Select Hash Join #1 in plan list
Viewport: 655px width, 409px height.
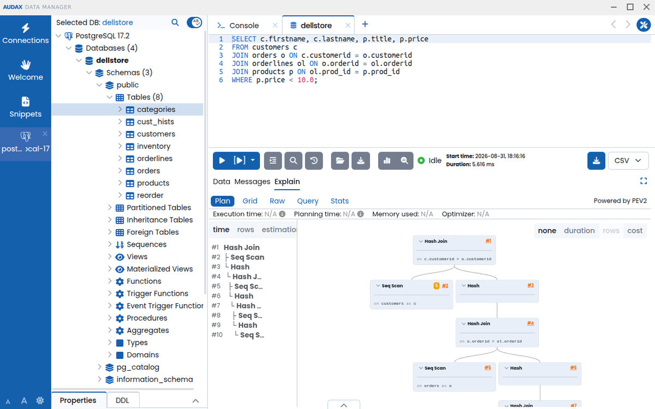point(242,248)
